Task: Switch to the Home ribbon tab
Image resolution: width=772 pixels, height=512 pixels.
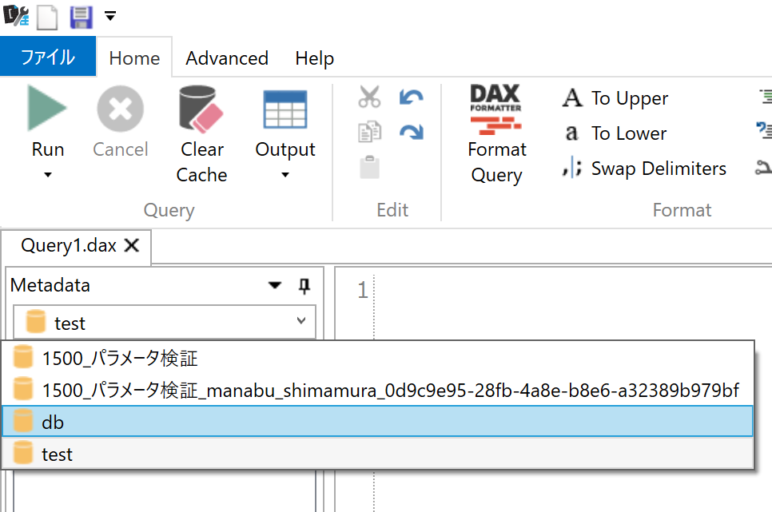Action: [x=134, y=58]
